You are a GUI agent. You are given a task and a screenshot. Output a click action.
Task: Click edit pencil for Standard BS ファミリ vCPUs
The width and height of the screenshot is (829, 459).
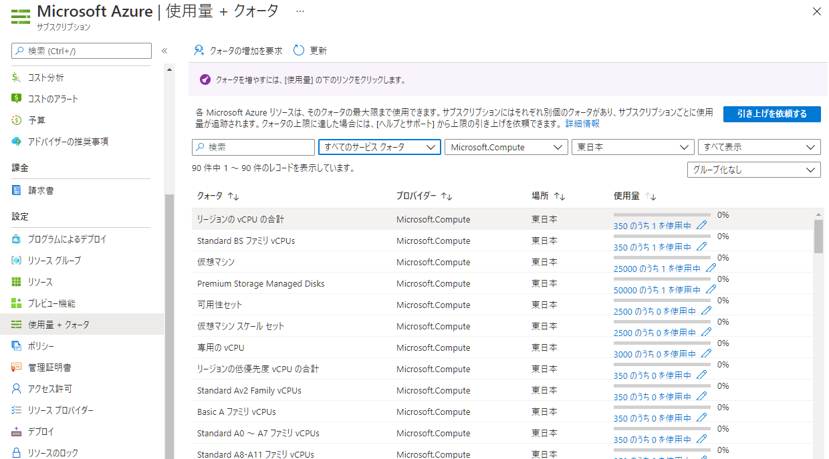701,247
